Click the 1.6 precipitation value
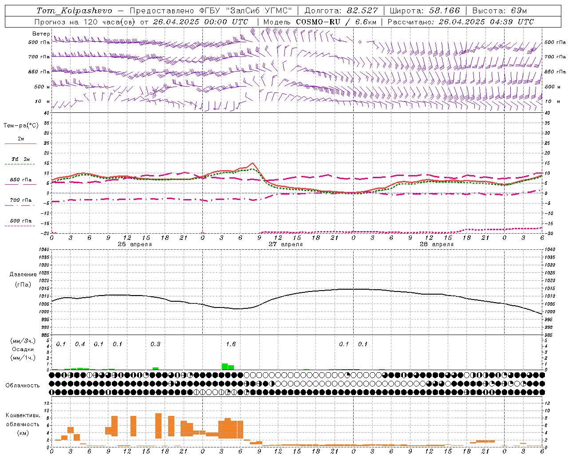The width and height of the screenshot is (568, 455). click(231, 344)
